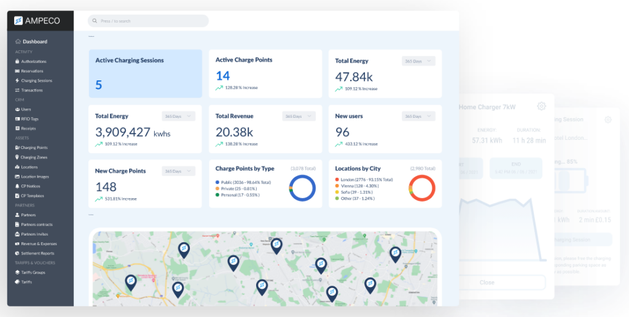
Task: Click the END time box in Home Charger panel
Action: tap(516, 168)
